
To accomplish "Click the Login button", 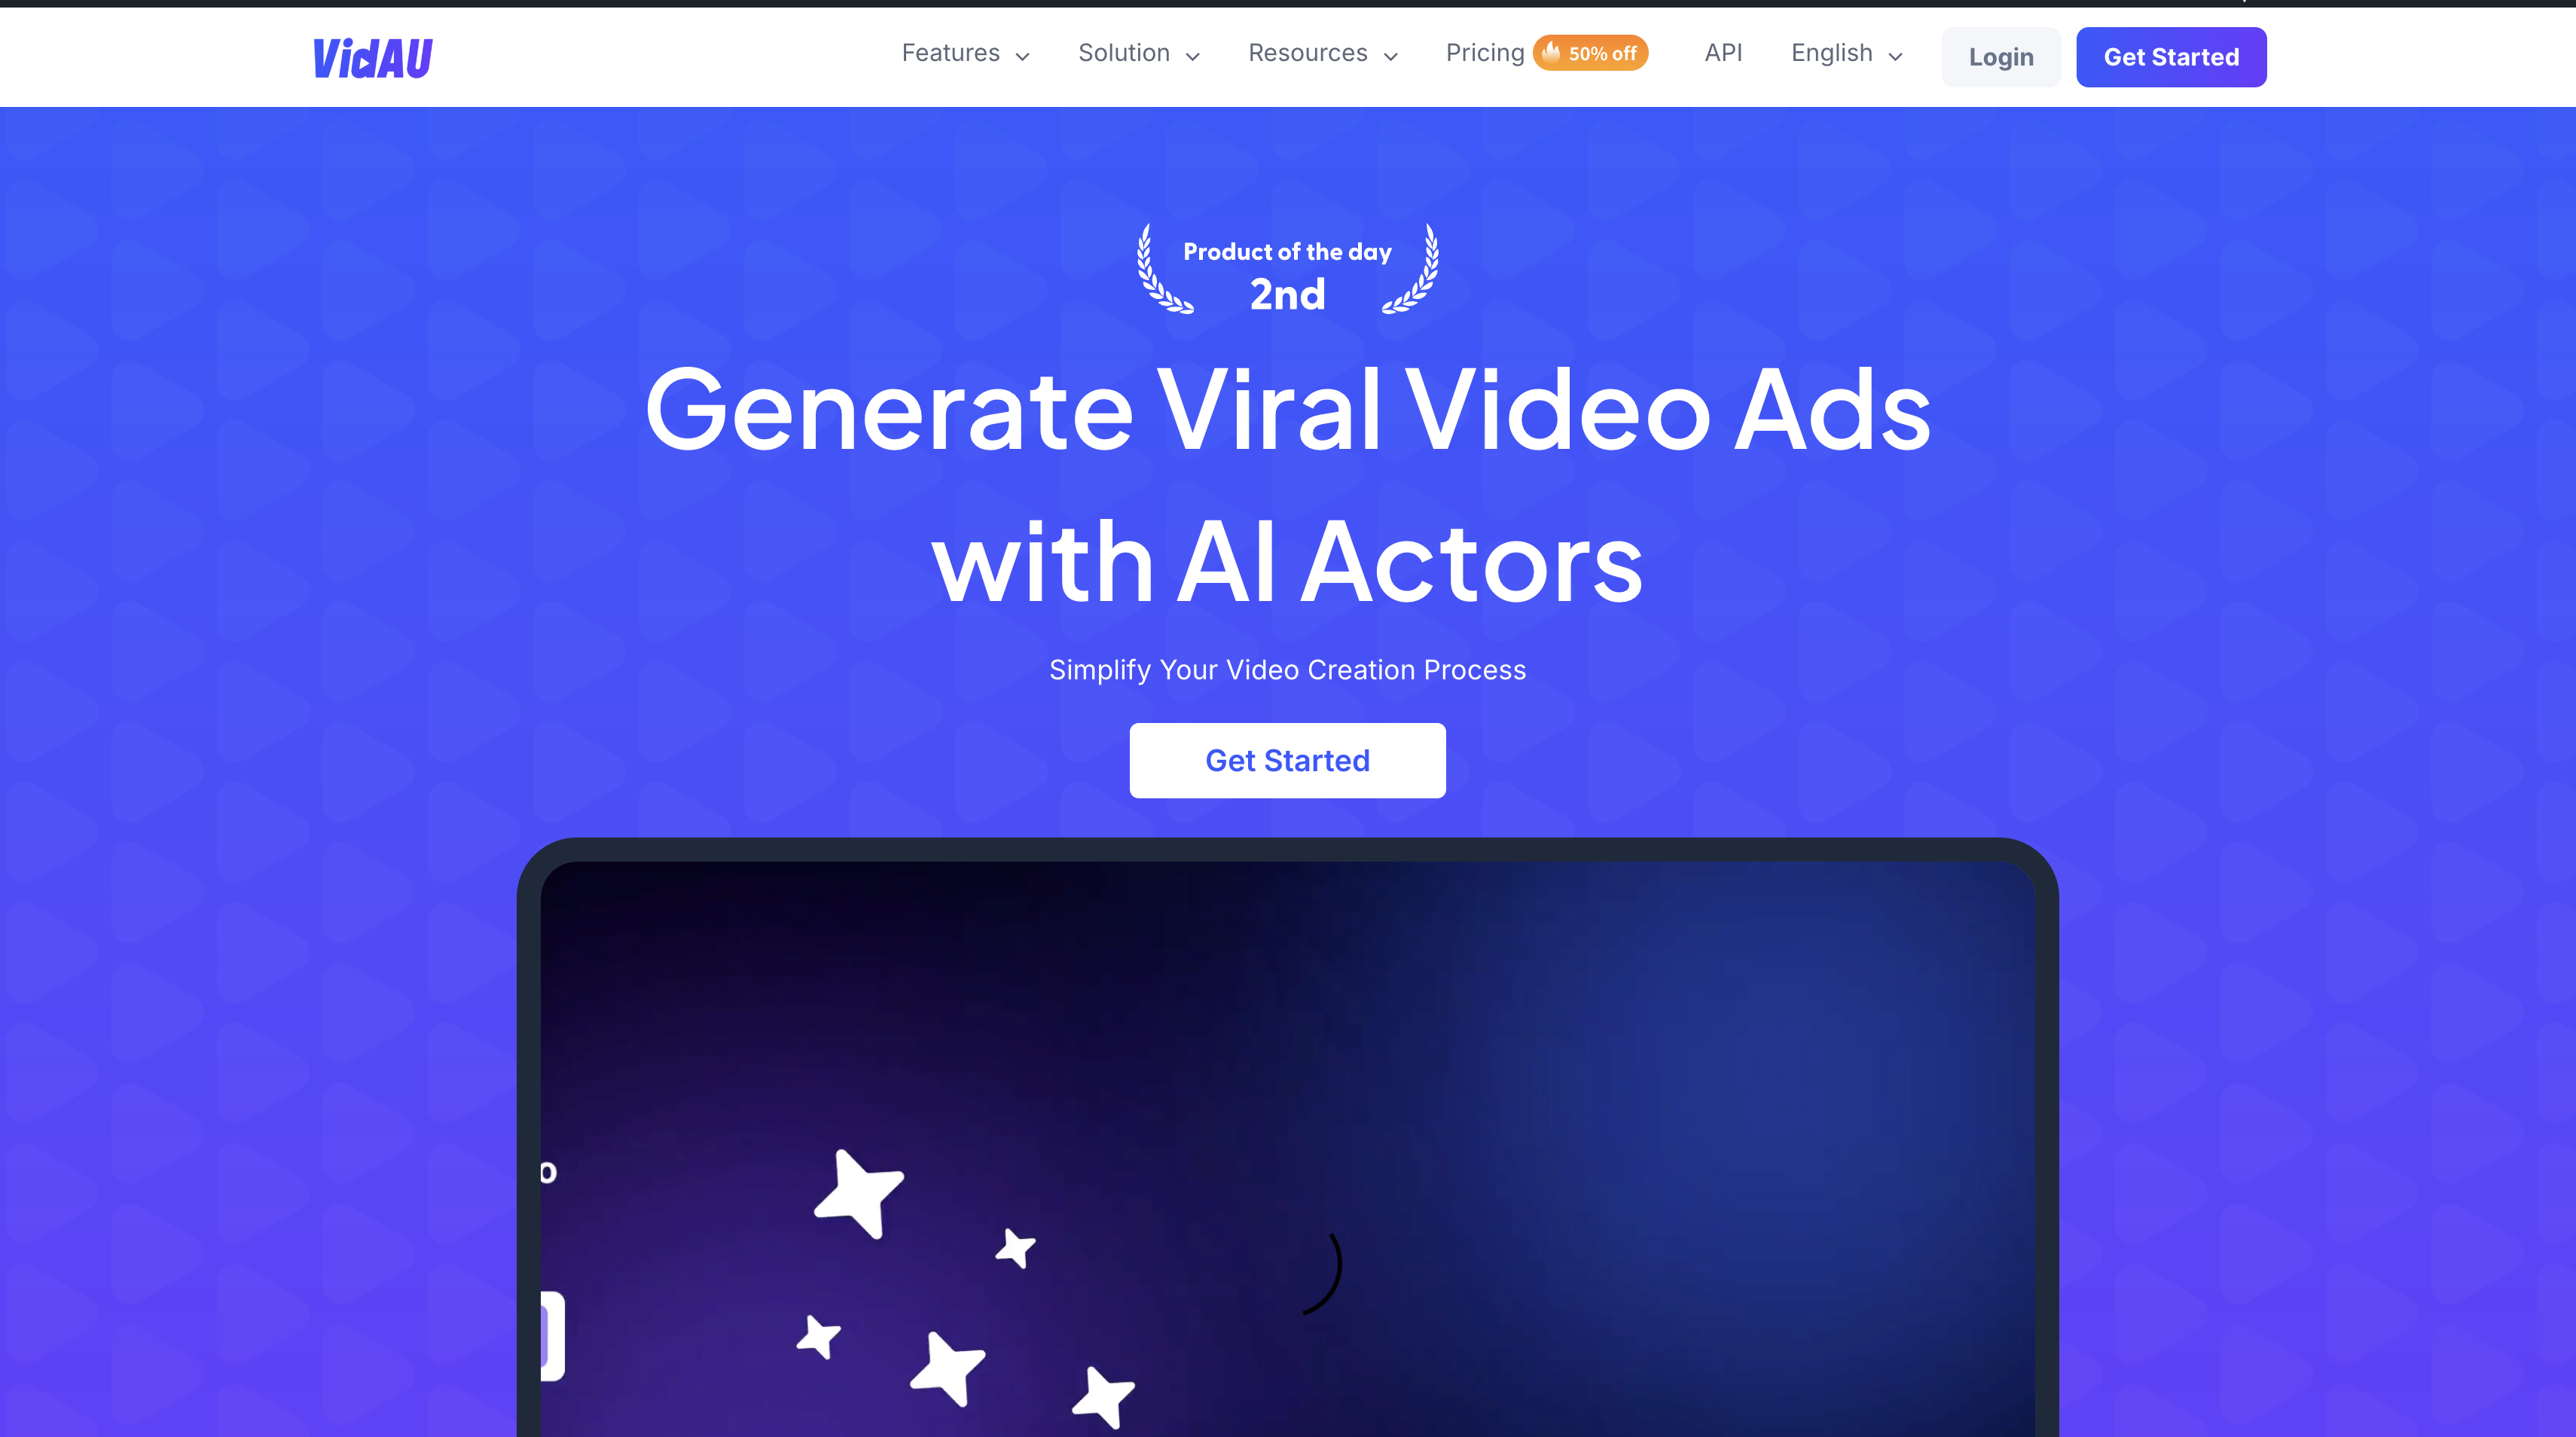I will click(2001, 56).
